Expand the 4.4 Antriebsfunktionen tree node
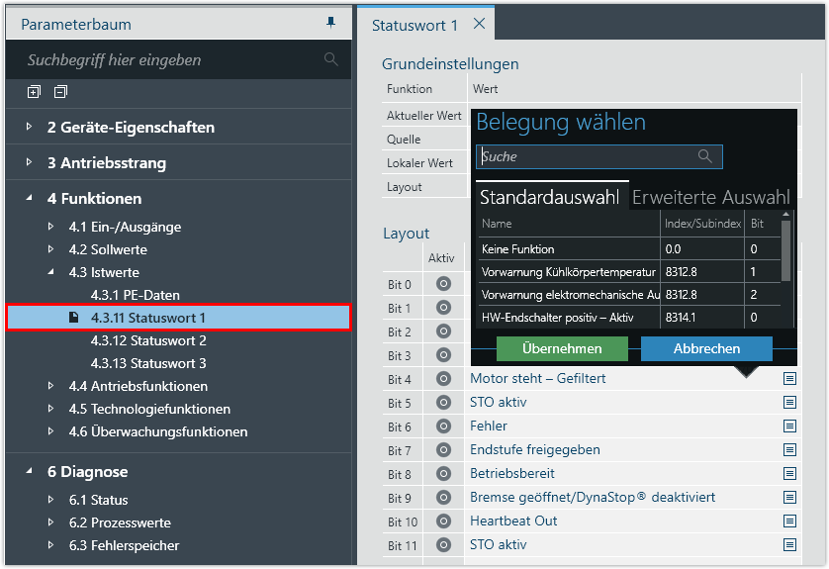Screen dimensions: 829x569 [51, 386]
